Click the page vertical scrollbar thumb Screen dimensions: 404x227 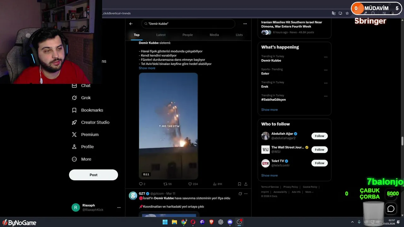pyautogui.click(x=402, y=141)
